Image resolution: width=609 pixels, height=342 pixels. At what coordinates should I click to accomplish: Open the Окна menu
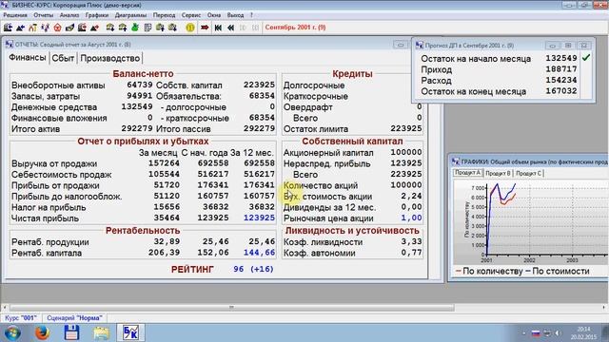tap(214, 15)
